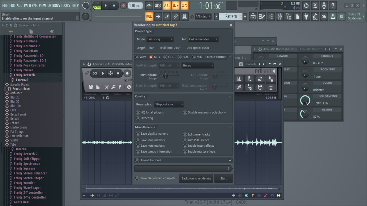Open the piano roll view icon

[x=262, y=17]
